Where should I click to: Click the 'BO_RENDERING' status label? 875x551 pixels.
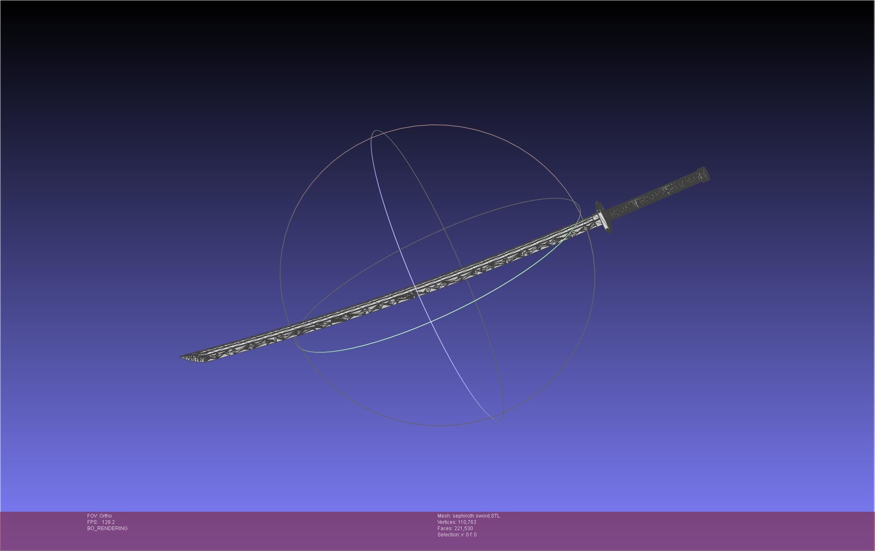107,528
